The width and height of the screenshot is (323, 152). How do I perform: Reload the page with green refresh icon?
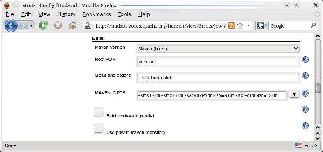[x=43, y=26]
